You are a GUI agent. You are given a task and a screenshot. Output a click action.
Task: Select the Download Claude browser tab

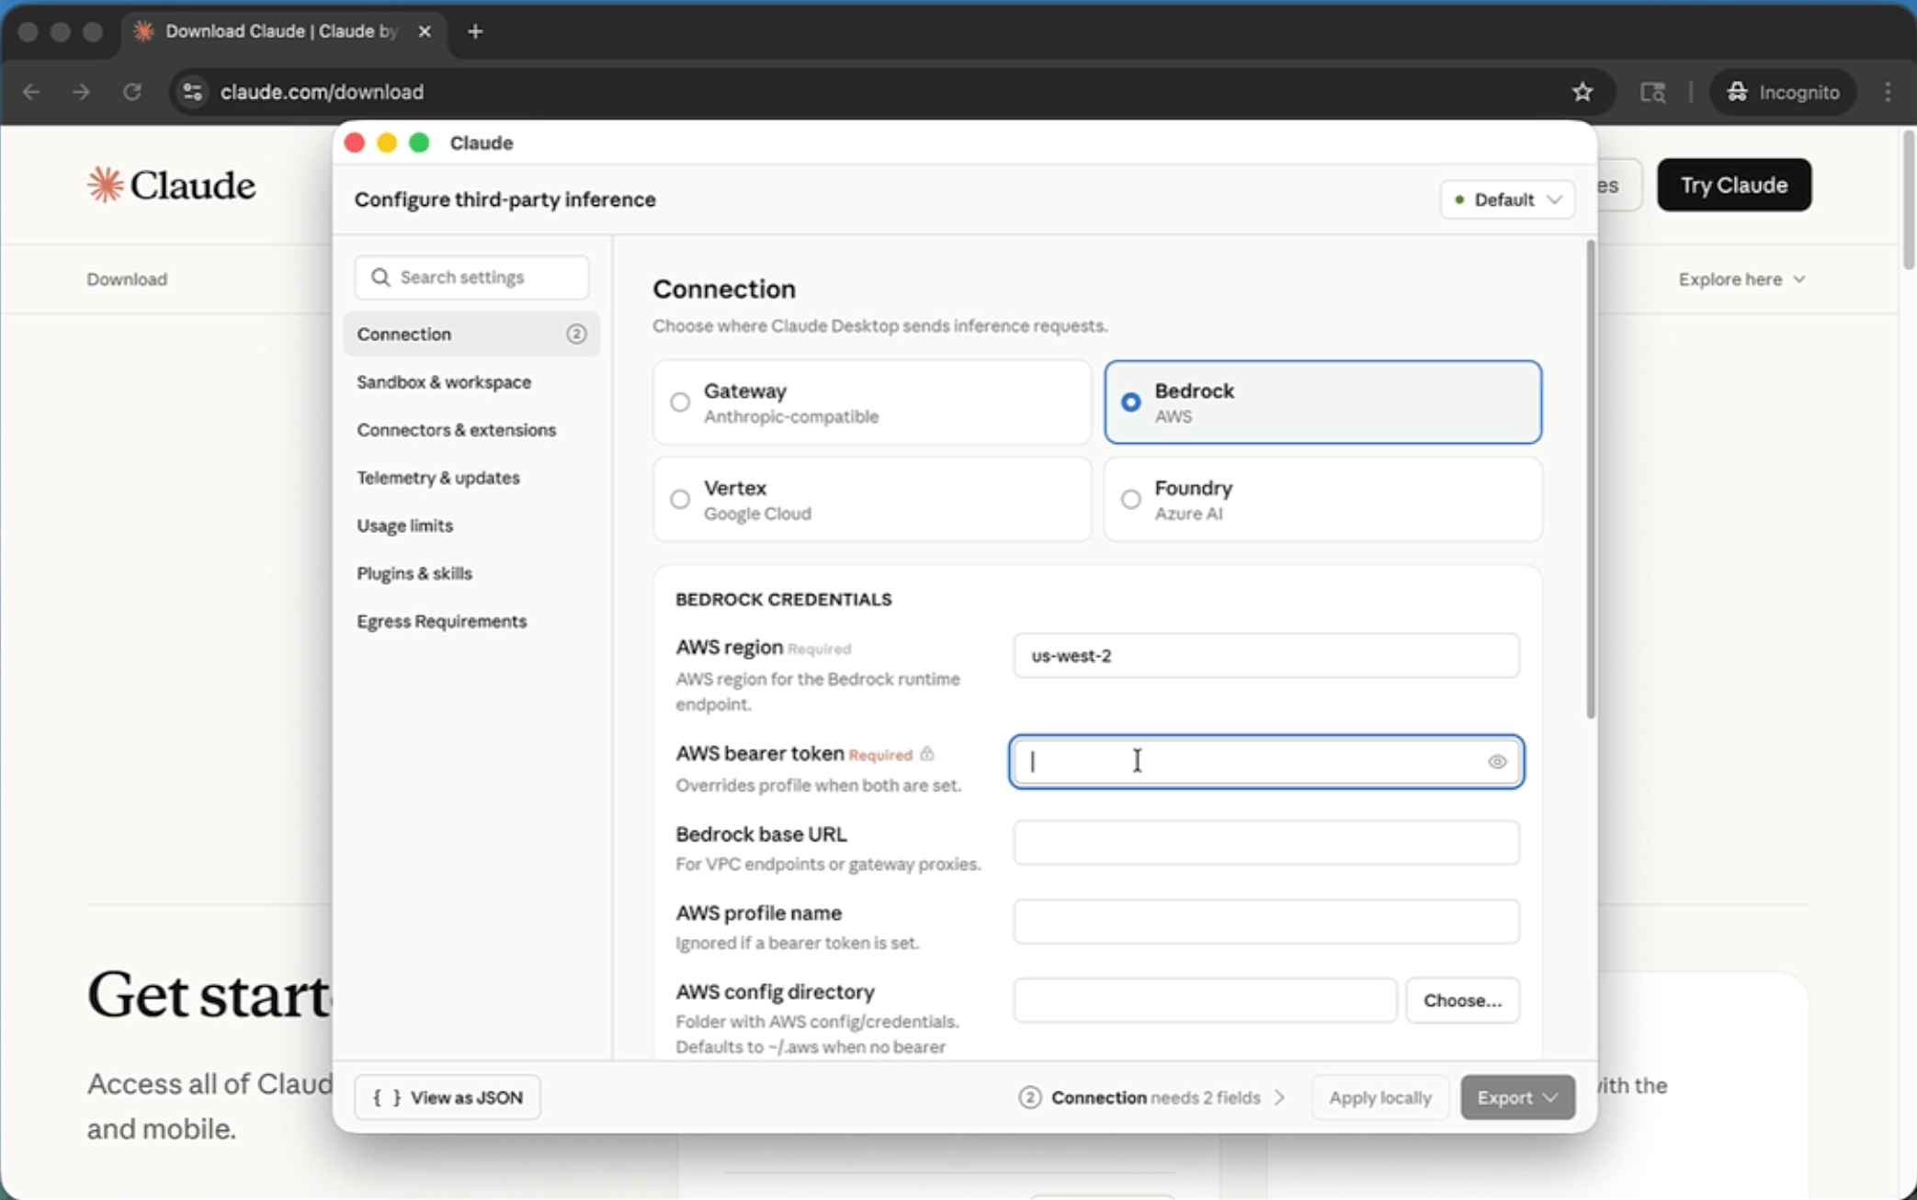coord(284,31)
